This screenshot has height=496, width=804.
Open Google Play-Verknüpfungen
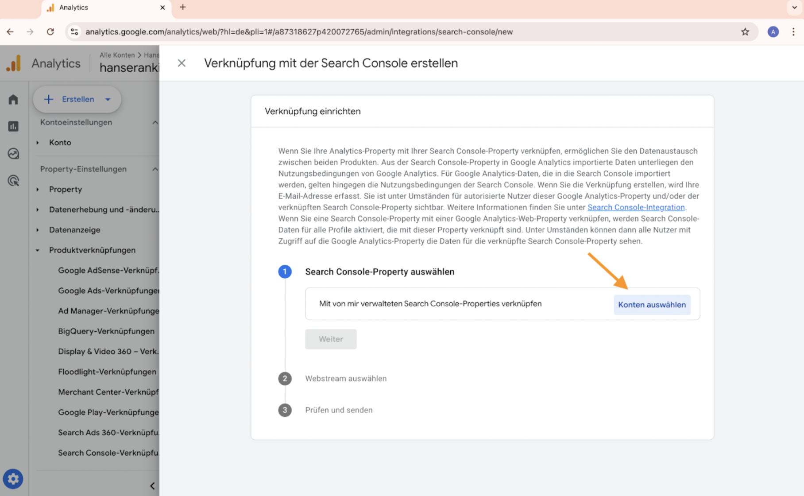(108, 412)
